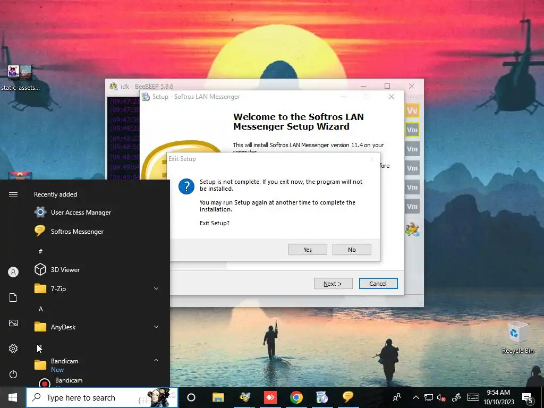Open notification center with 5 notifications
The height and width of the screenshot is (408, 544).
(528, 398)
